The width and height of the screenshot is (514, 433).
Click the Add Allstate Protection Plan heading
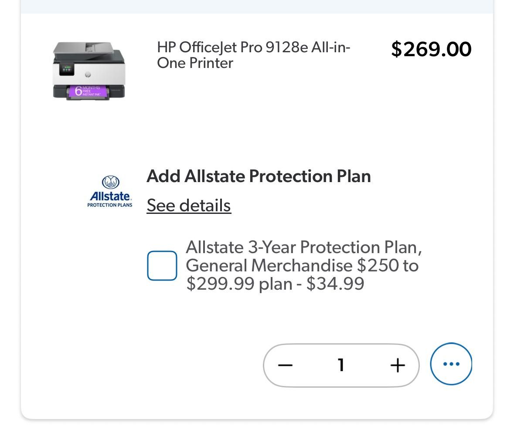tap(259, 176)
